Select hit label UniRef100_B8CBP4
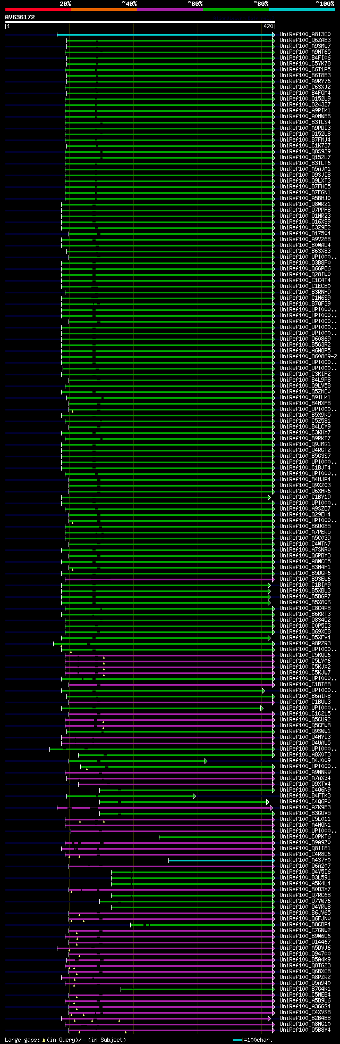Screen dimensions: 340x1044 tap(305, 925)
